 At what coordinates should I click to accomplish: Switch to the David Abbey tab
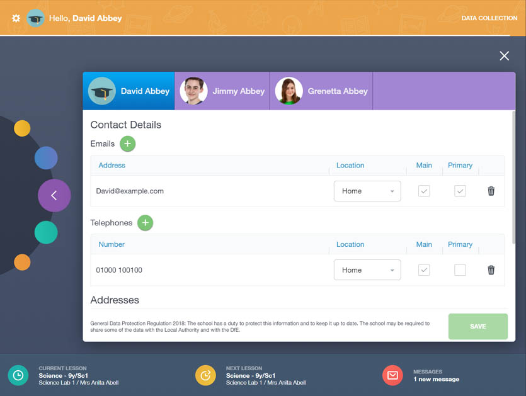[x=129, y=91]
